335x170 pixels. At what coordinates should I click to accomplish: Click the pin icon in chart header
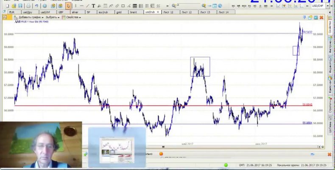tap(304, 17)
